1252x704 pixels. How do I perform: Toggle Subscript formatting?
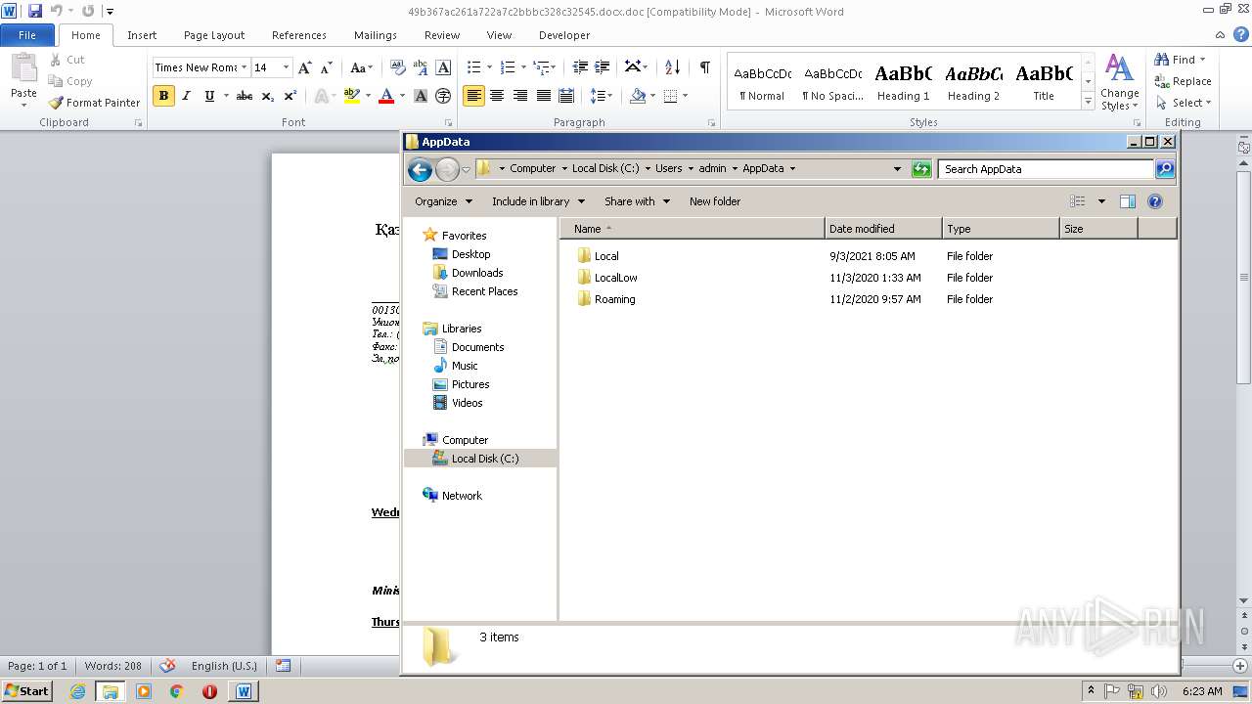coord(268,96)
